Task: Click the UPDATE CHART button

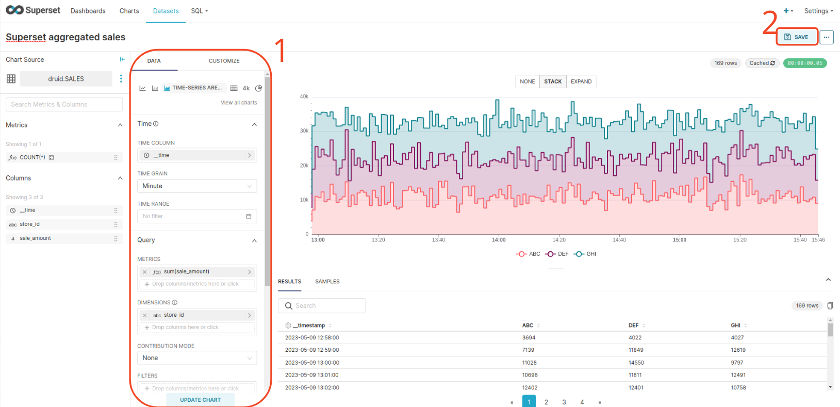Action: point(200,400)
